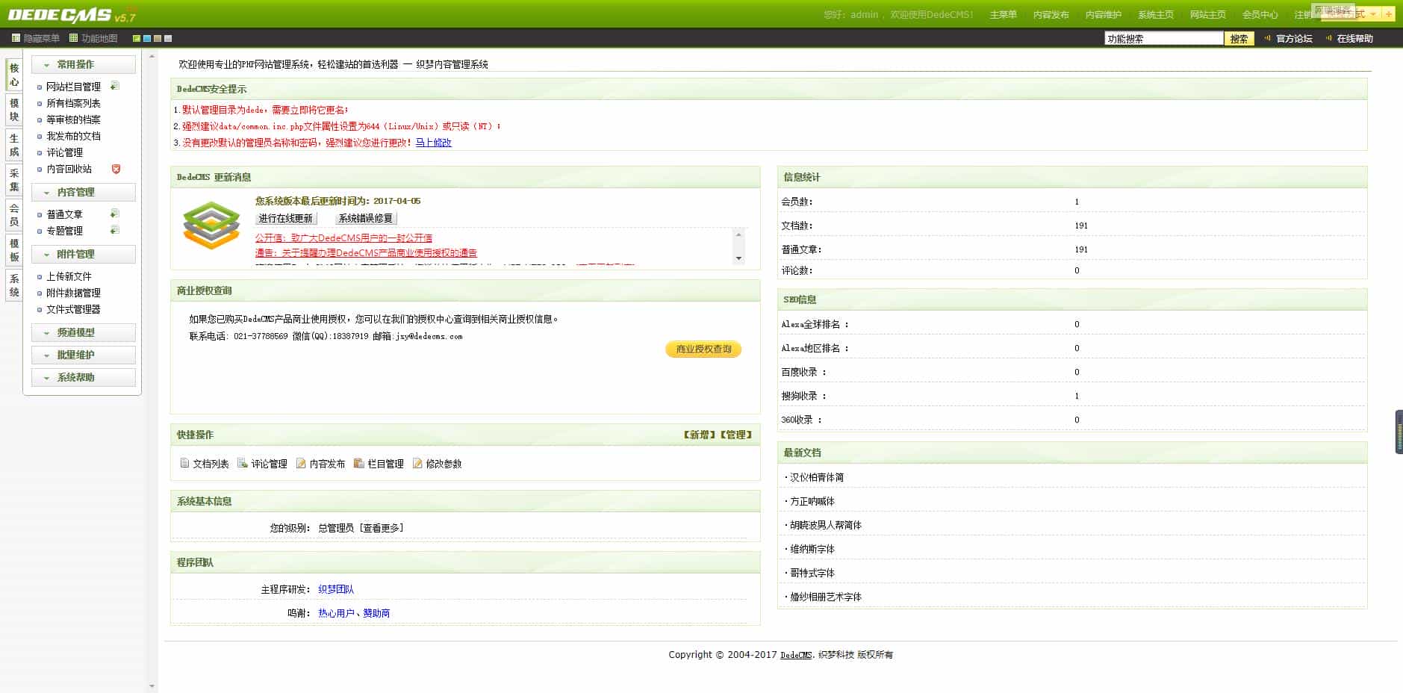This screenshot has width=1403, height=693.
Task: Open the 公开信 announcement link
Action: (343, 237)
